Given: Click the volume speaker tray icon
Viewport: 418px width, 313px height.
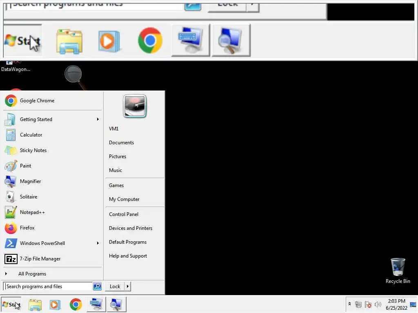Looking at the screenshot, I should [378, 304].
